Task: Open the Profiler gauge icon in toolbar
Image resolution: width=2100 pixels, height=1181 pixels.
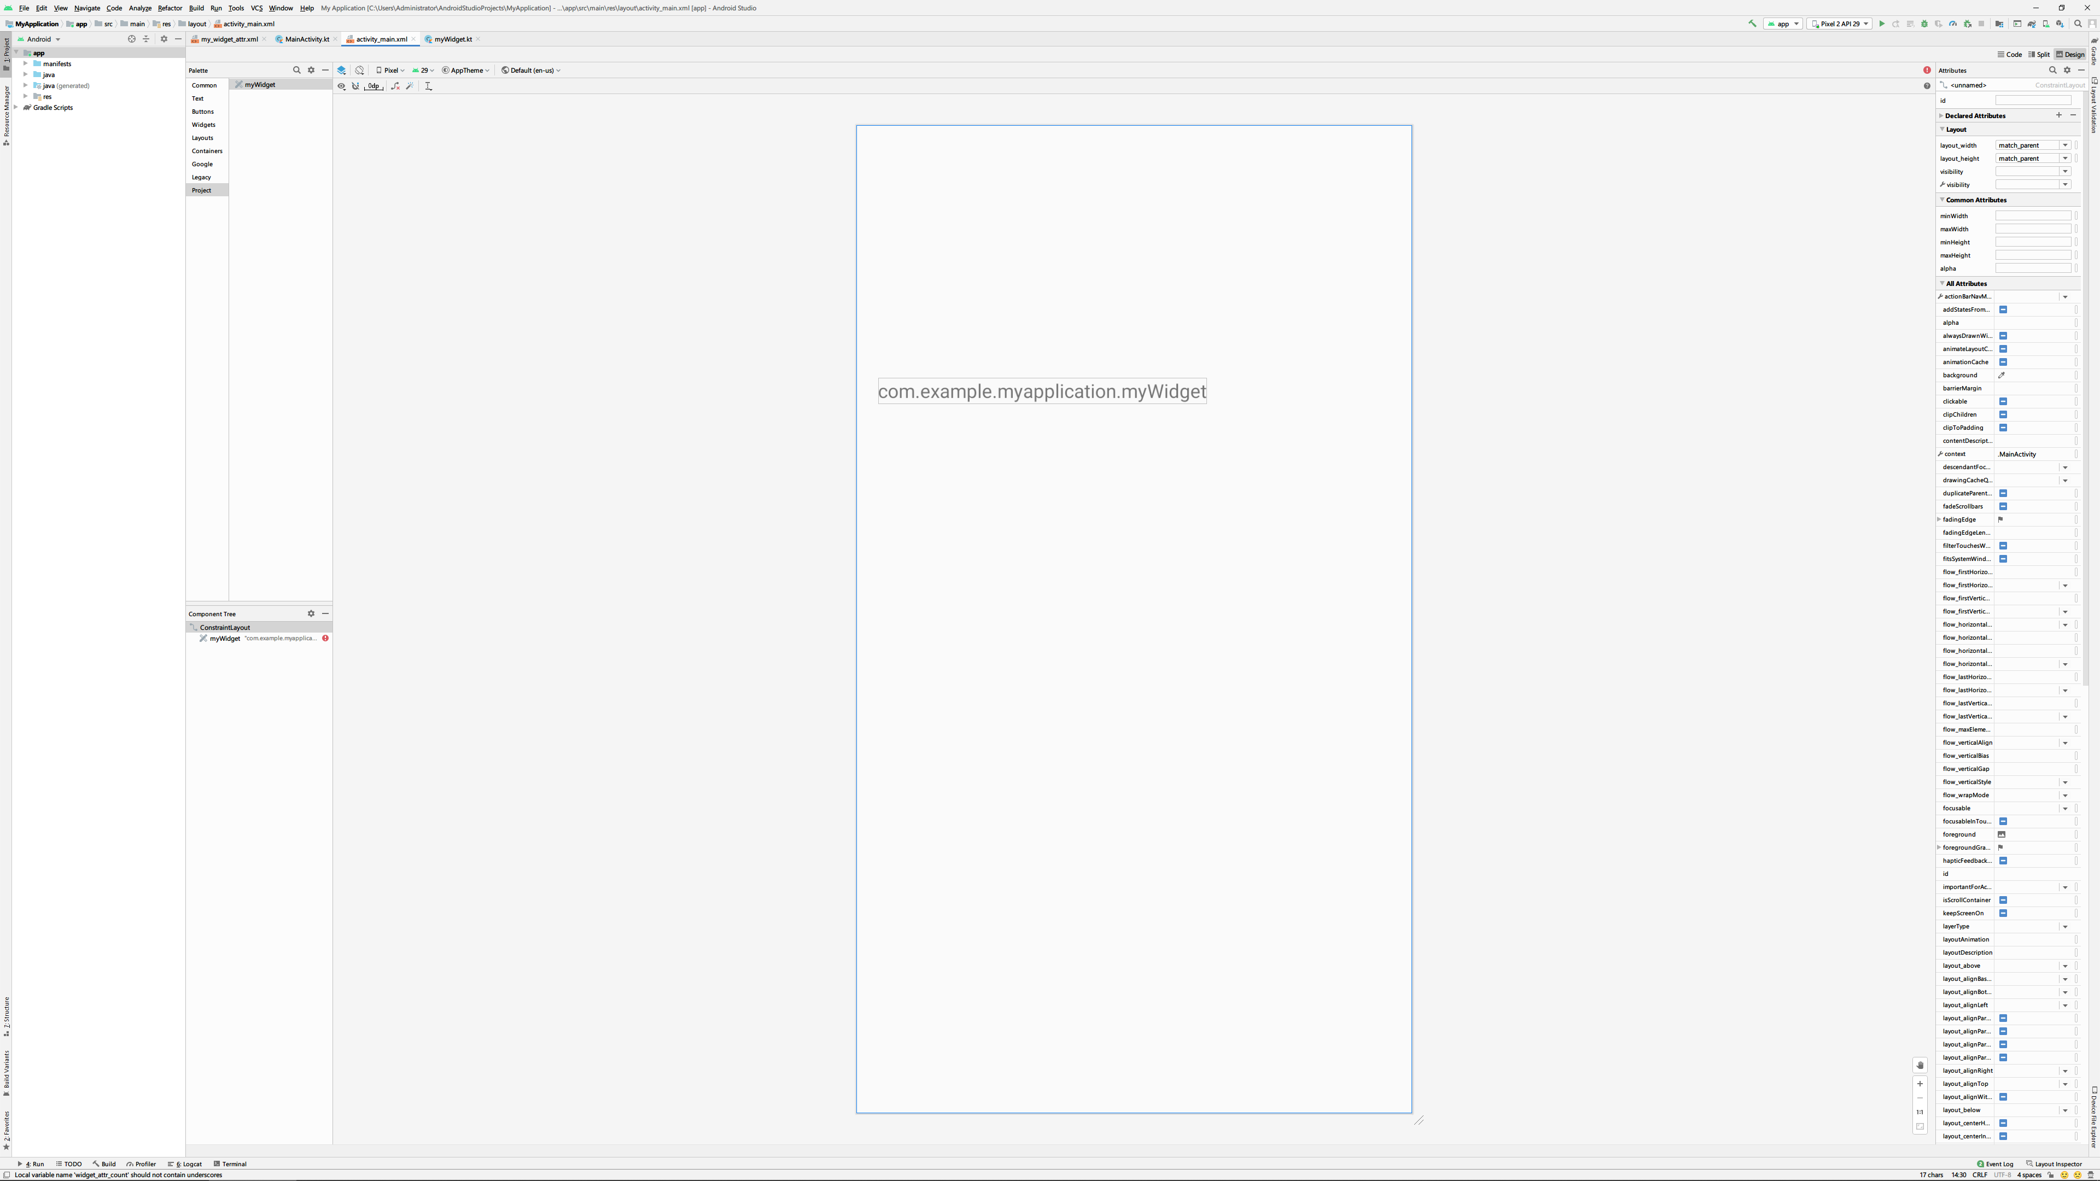Action: point(1952,24)
